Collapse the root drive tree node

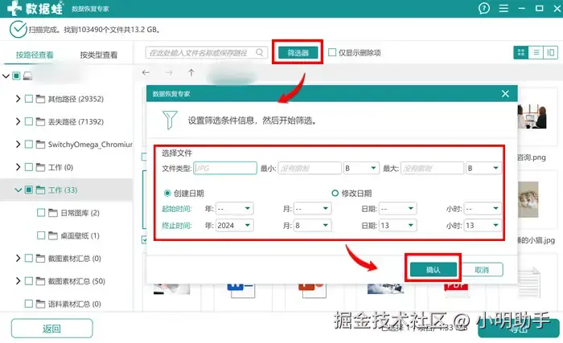pyautogui.click(x=6, y=76)
